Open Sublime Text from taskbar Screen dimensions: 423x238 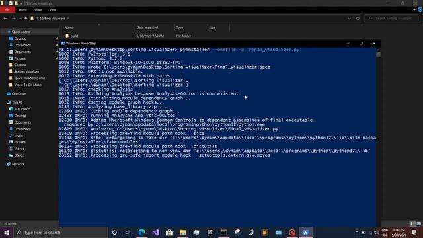264,232
